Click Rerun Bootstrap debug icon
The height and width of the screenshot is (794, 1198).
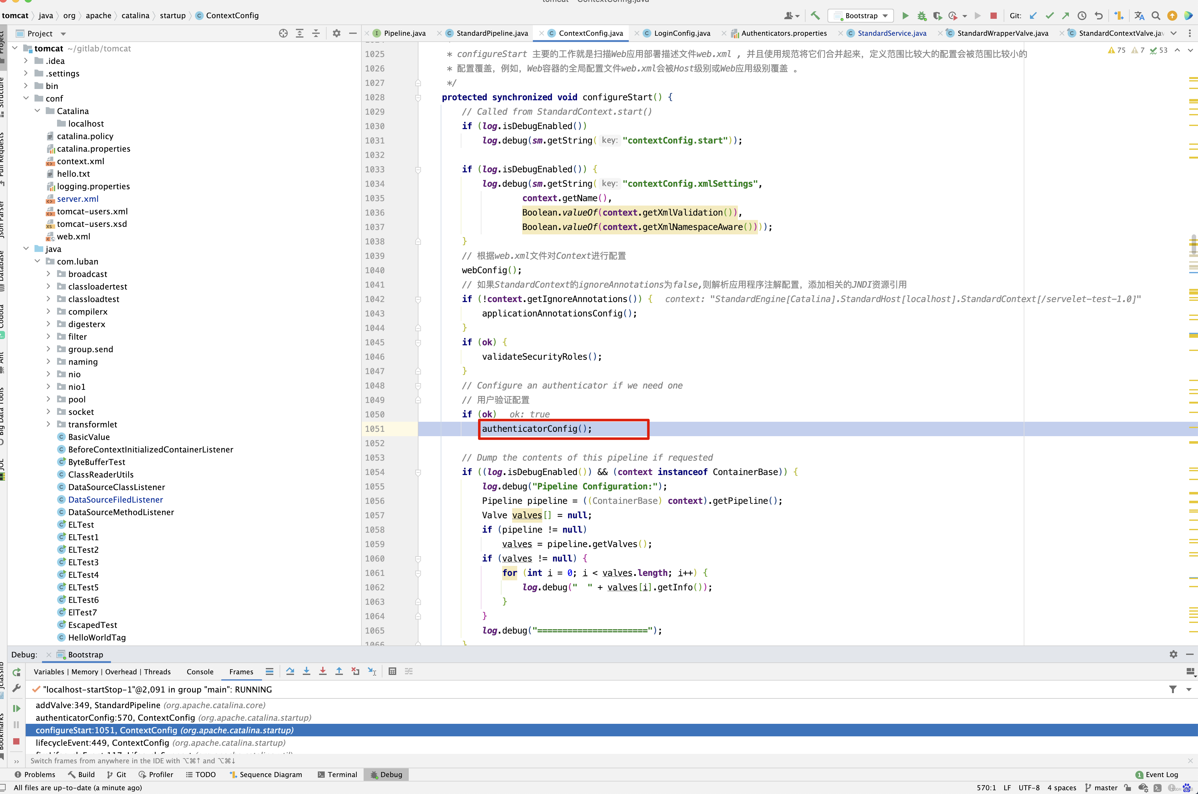click(x=16, y=672)
